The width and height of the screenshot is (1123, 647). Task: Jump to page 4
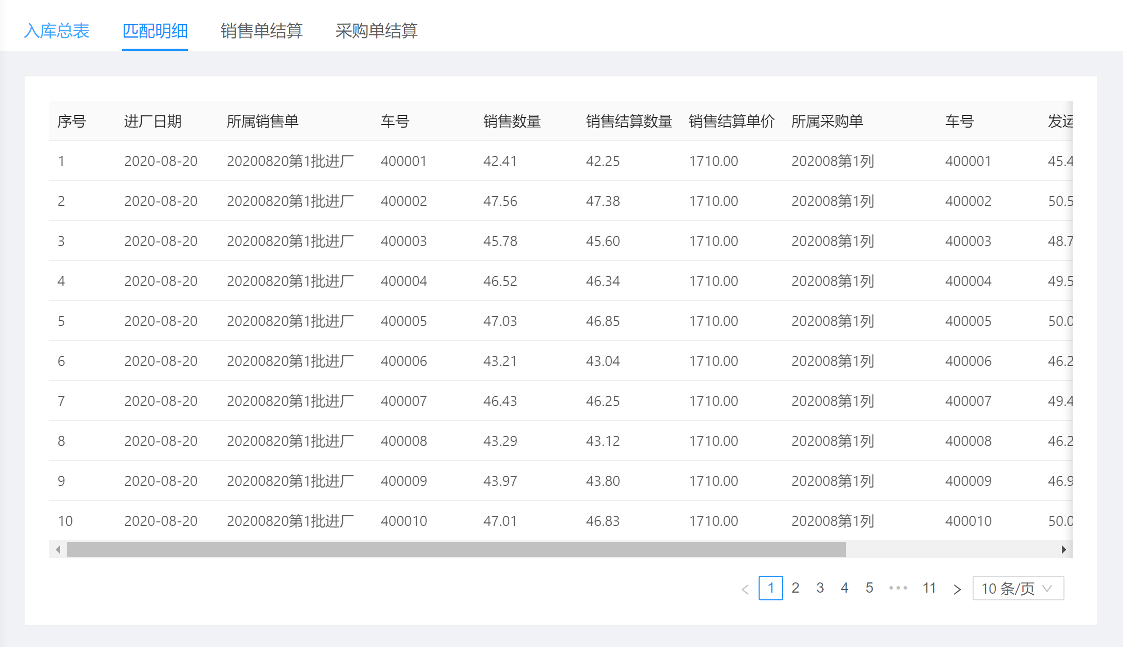click(x=845, y=588)
